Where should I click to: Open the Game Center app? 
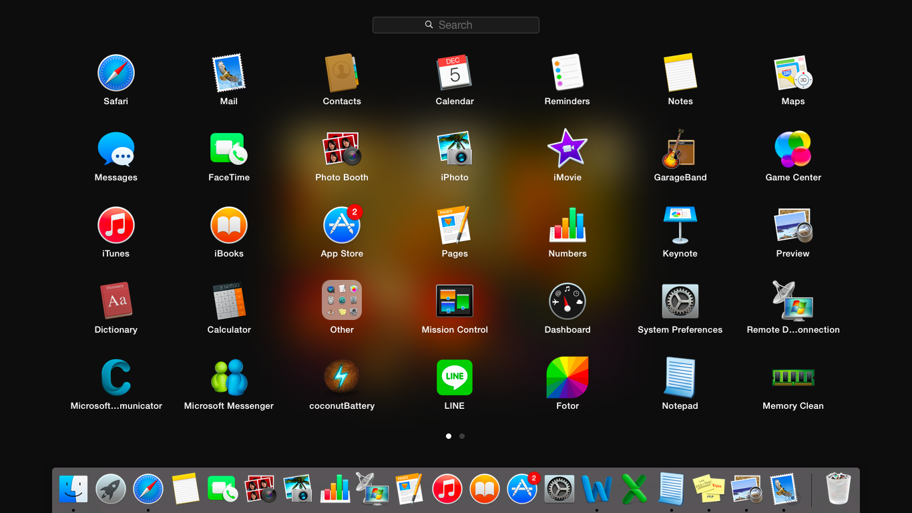click(793, 149)
